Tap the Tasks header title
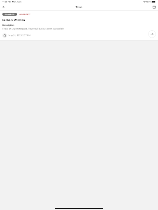This screenshot has width=158, height=210. [79, 7]
